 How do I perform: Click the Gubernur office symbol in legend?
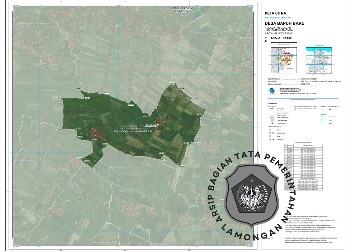pos(269,130)
